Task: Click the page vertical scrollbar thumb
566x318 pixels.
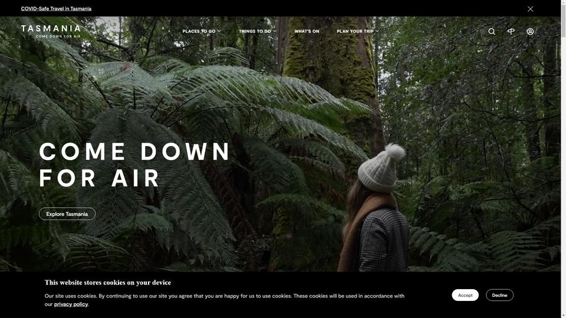Action: [564, 19]
